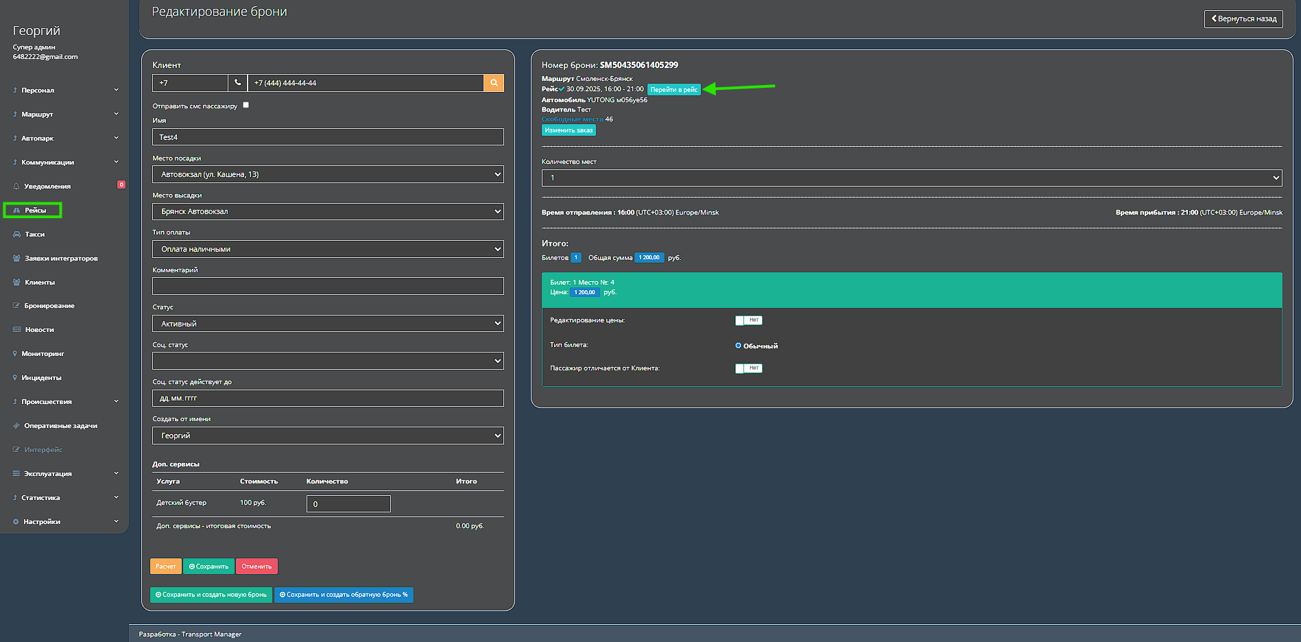Open the Уведомления bell icon
This screenshot has height=642, width=1301.
16,186
